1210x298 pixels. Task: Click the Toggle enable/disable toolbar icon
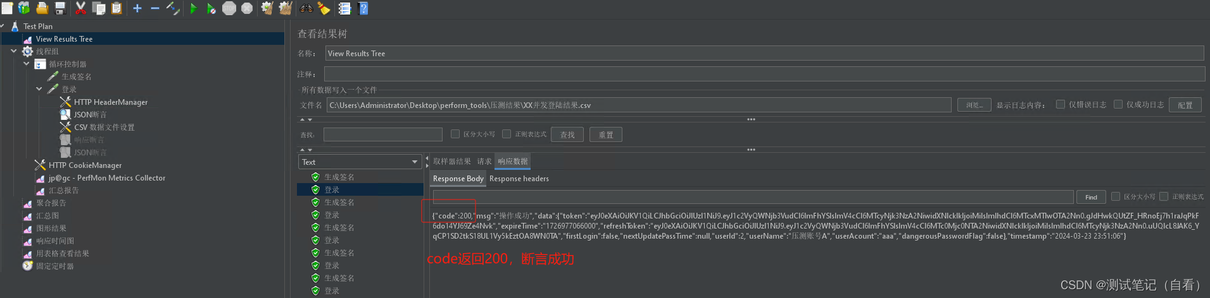pyautogui.click(x=172, y=8)
